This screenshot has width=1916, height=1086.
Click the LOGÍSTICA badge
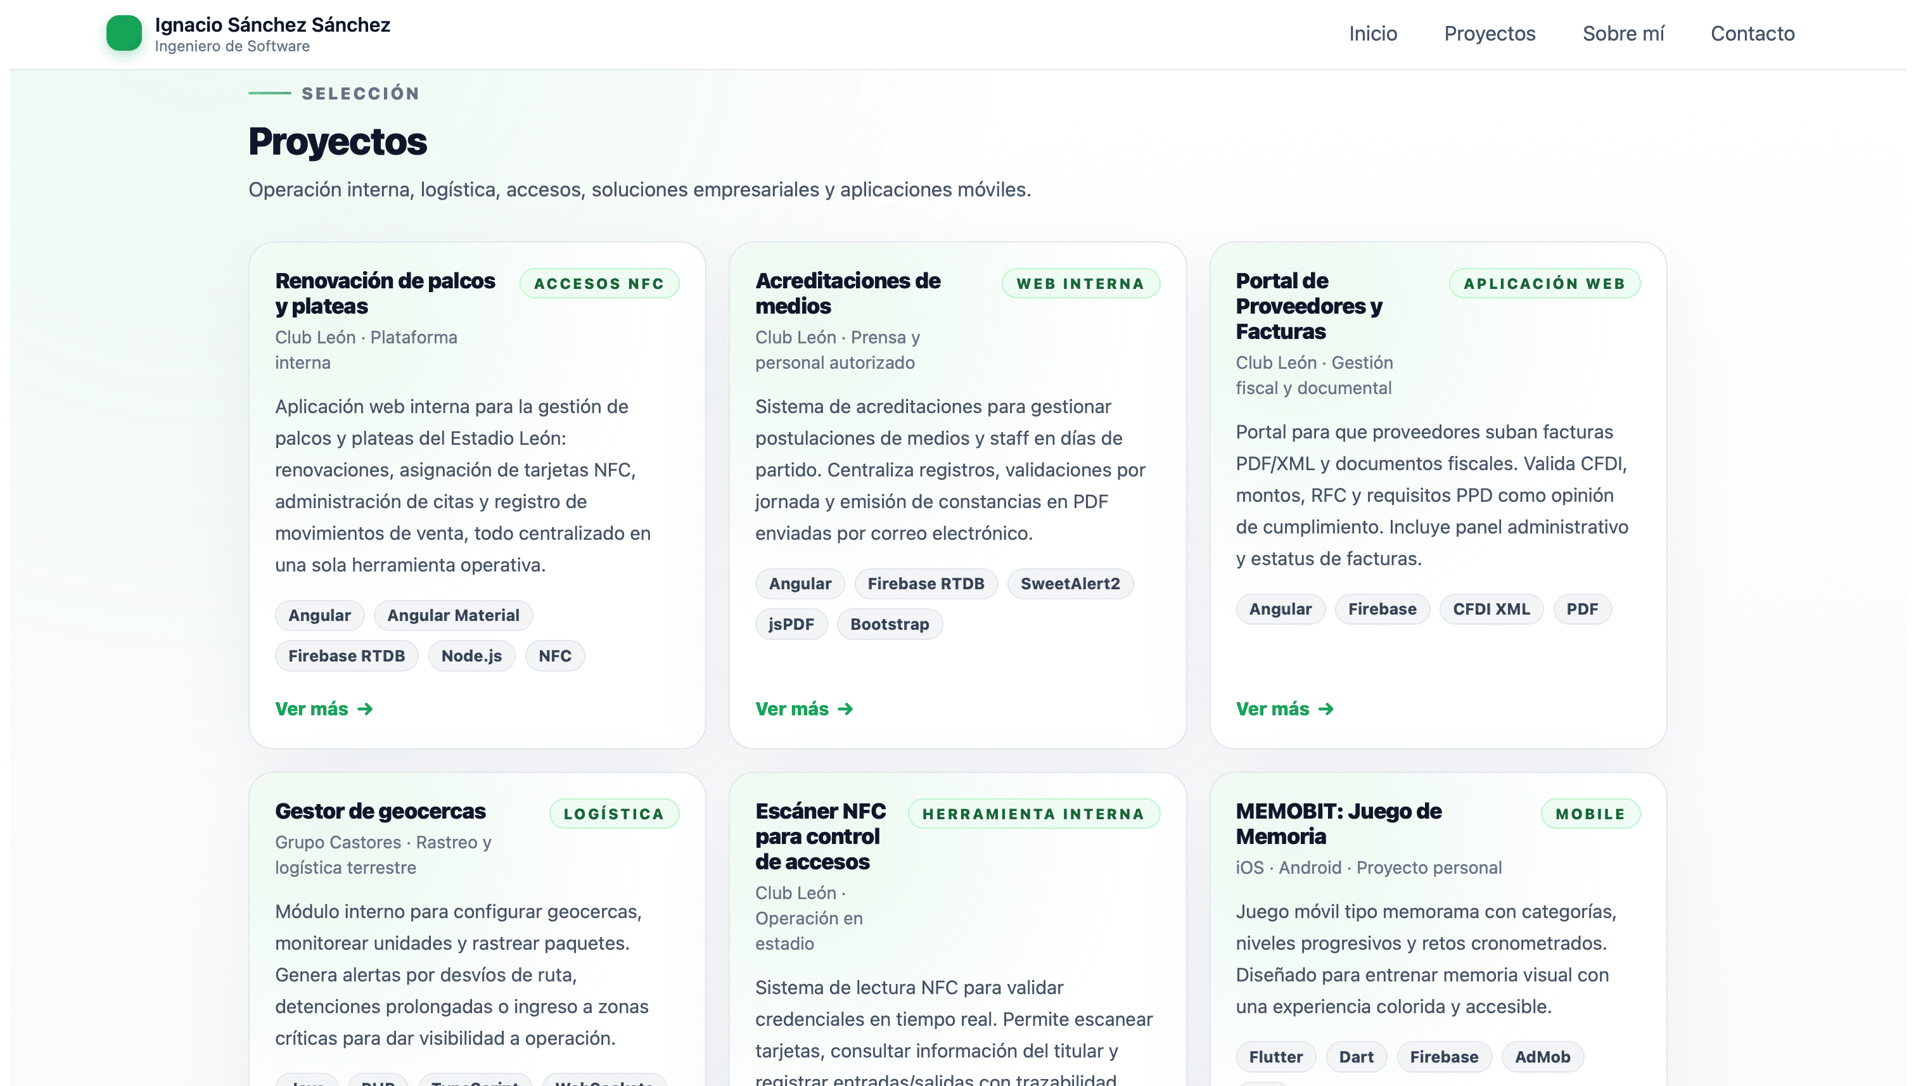[x=614, y=814]
